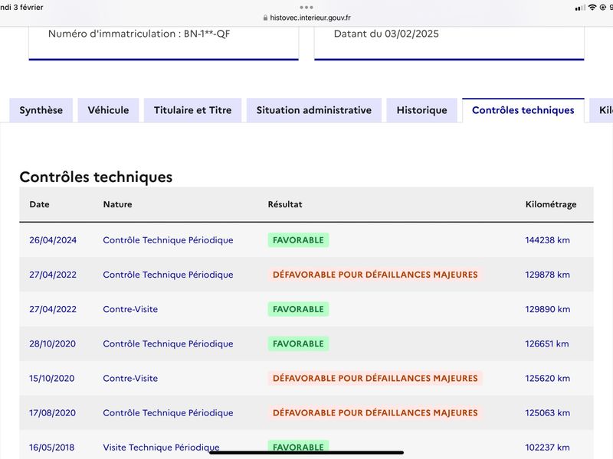Click Contre-Visite in the 15/10/2020 row
Viewport: 613px width, 459px height.
click(130, 378)
